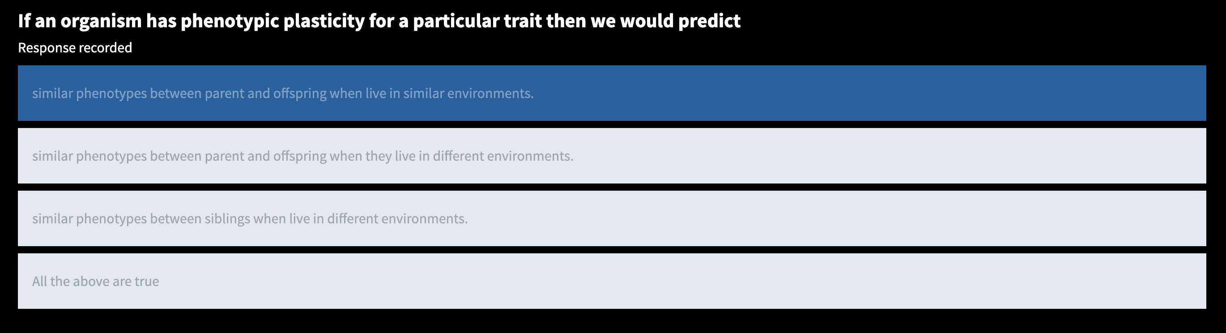Click 'similar environments' text in blue option
Screen dimensions: 1226x333
[x=469, y=94]
